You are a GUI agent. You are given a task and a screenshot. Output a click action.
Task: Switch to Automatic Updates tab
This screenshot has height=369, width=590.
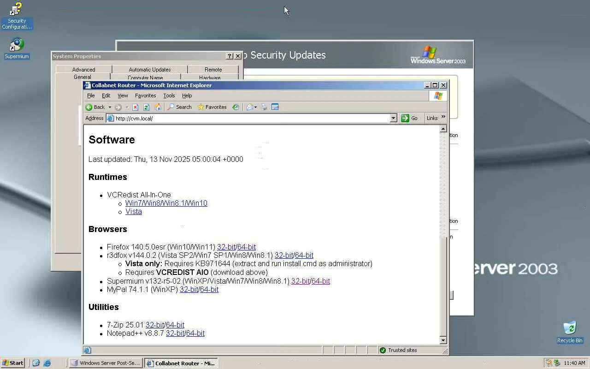150,70
